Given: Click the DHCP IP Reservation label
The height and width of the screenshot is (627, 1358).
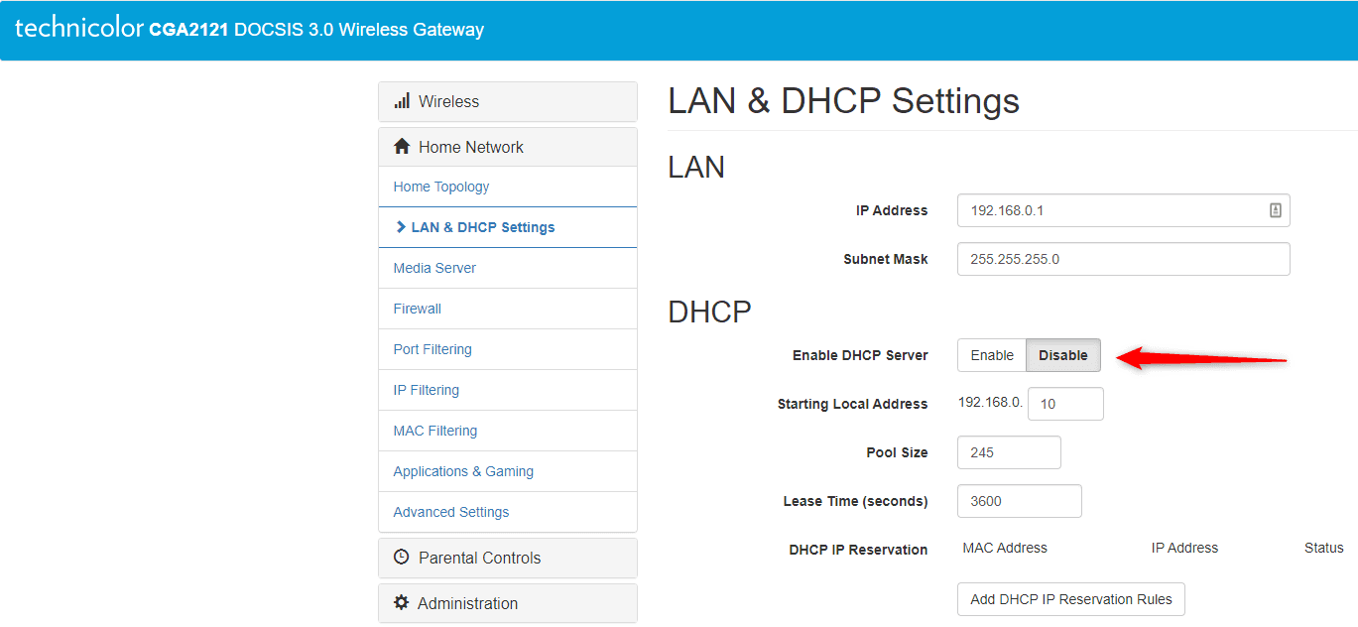Looking at the screenshot, I should pos(858,550).
